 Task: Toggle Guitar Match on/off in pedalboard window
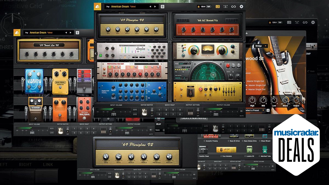pos(68,131)
